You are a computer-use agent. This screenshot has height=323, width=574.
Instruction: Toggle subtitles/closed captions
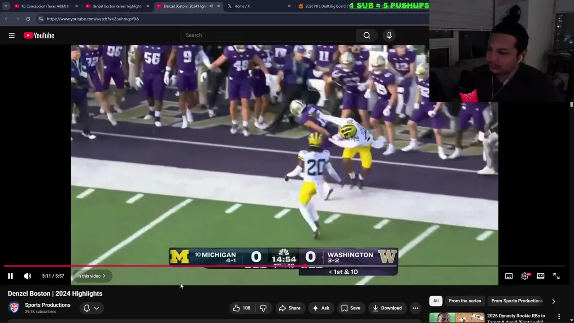[509, 276]
